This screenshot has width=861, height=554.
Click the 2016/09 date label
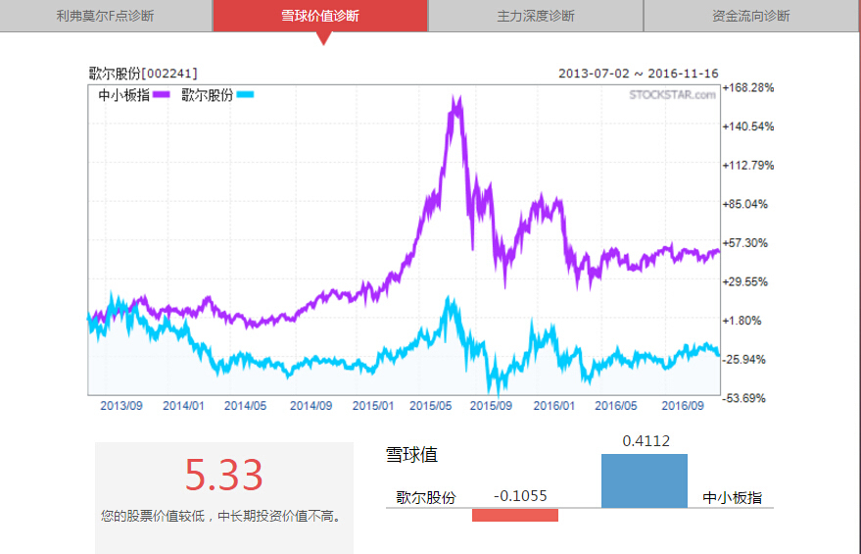coord(683,406)
